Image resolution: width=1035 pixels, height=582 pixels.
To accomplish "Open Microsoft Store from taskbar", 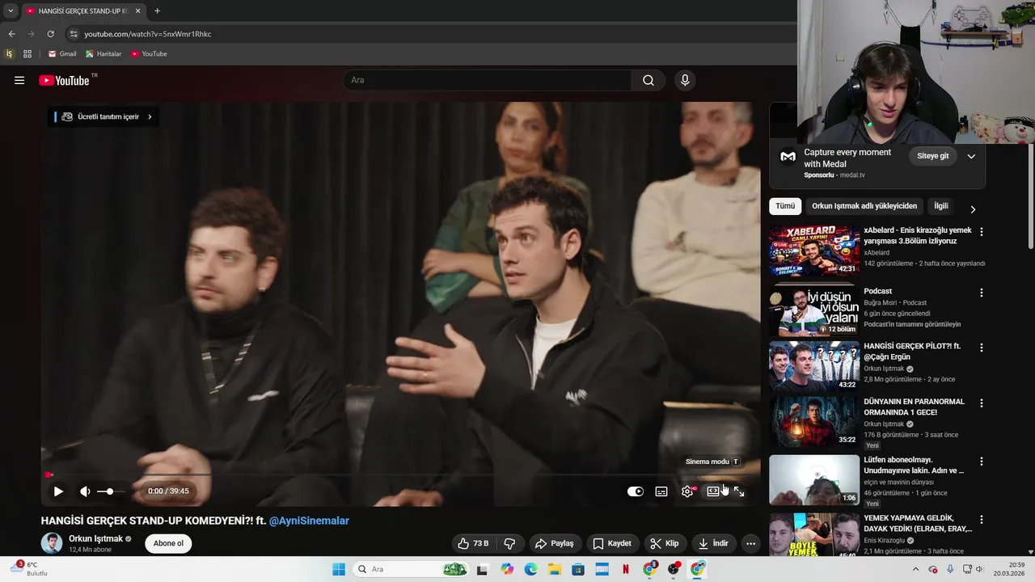I will [578, 569].
